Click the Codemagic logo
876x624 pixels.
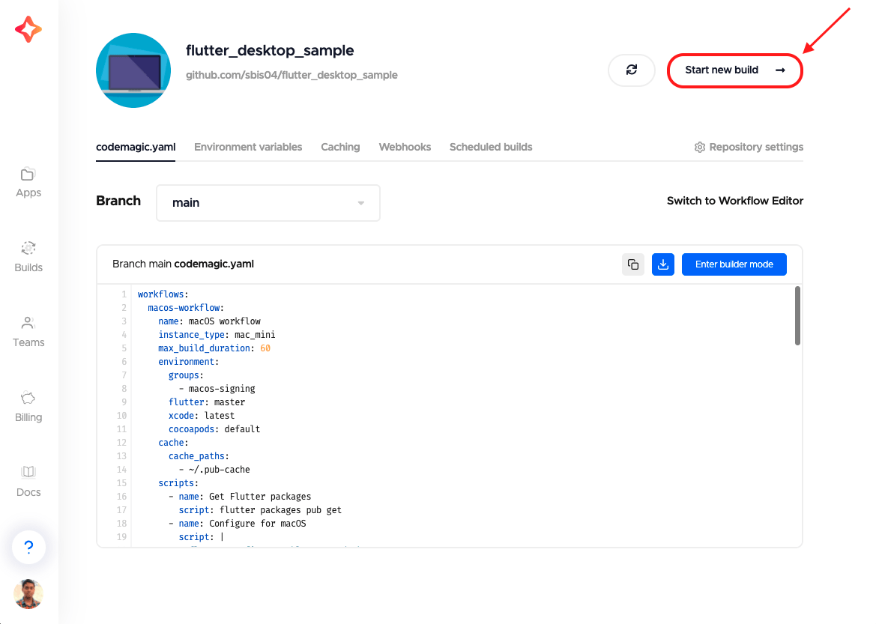[28, 30]
